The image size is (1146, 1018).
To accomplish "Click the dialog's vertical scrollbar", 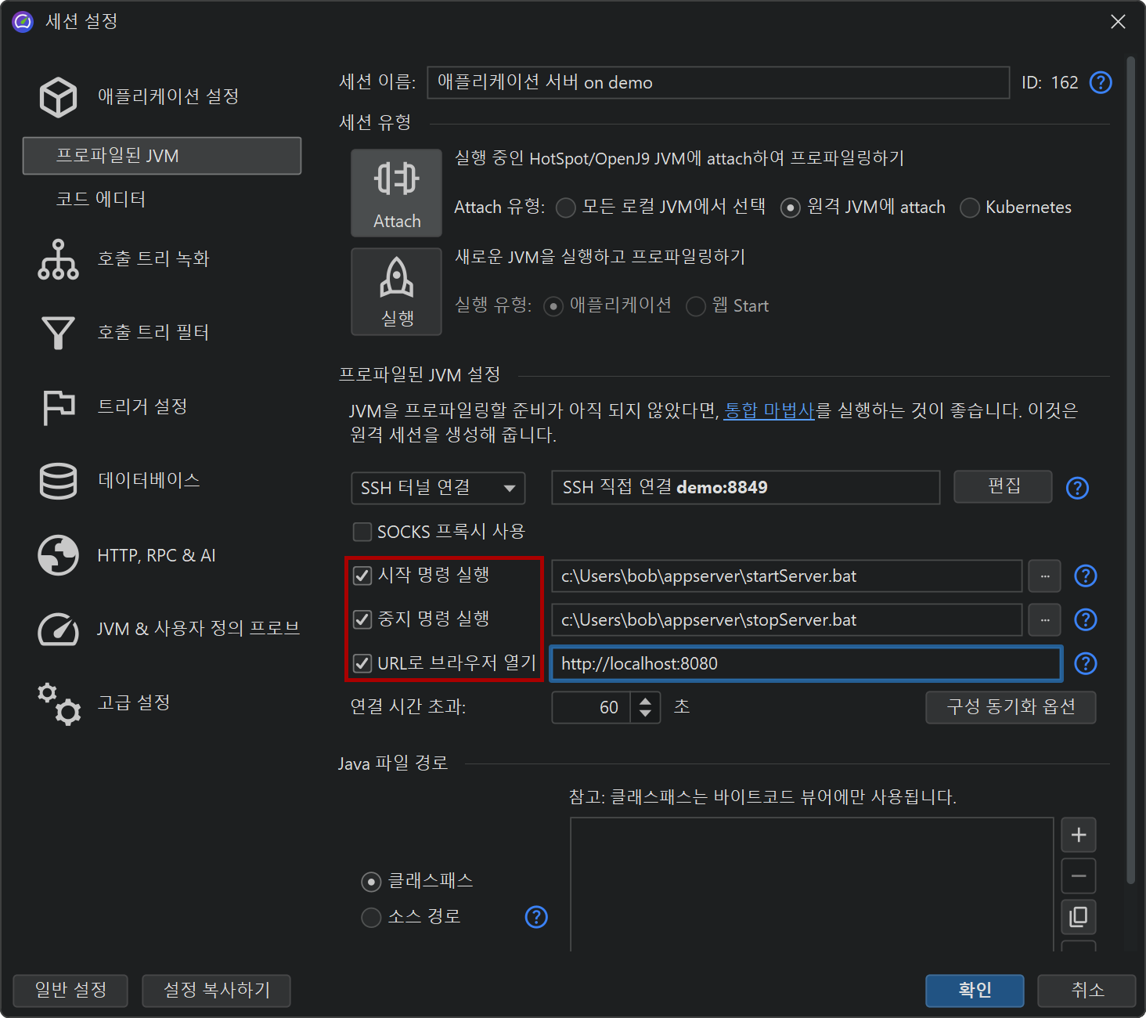I will [1130, 470].
